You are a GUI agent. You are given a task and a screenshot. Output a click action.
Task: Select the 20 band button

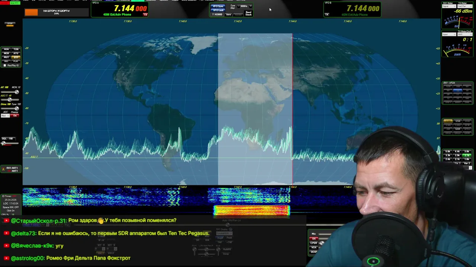coord(448,95)
